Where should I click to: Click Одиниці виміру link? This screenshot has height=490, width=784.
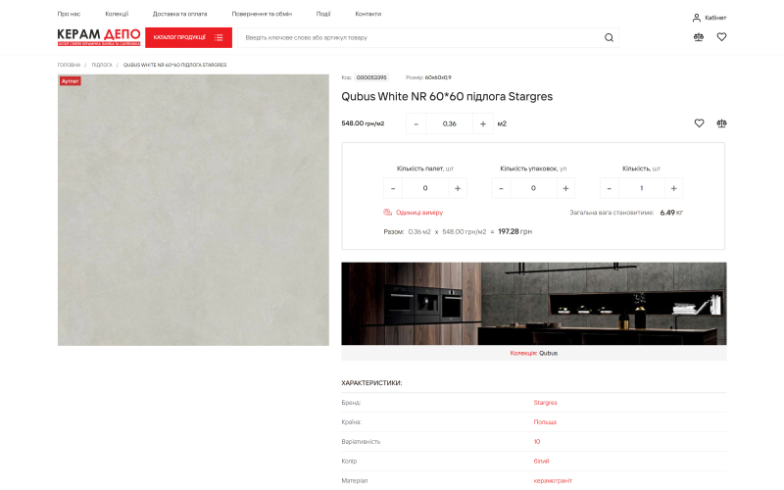[x=419, y=213]
